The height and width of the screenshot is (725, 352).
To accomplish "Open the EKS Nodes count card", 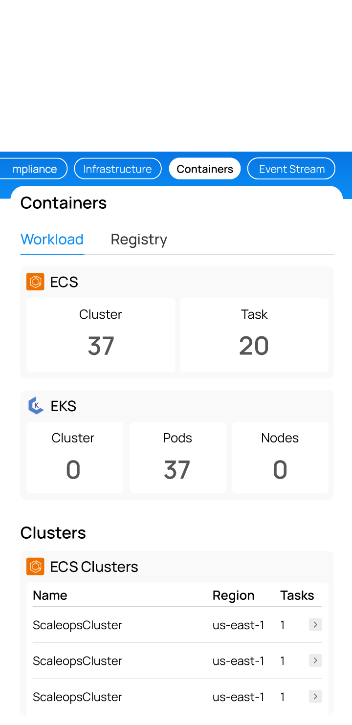I will coord(280,457).
